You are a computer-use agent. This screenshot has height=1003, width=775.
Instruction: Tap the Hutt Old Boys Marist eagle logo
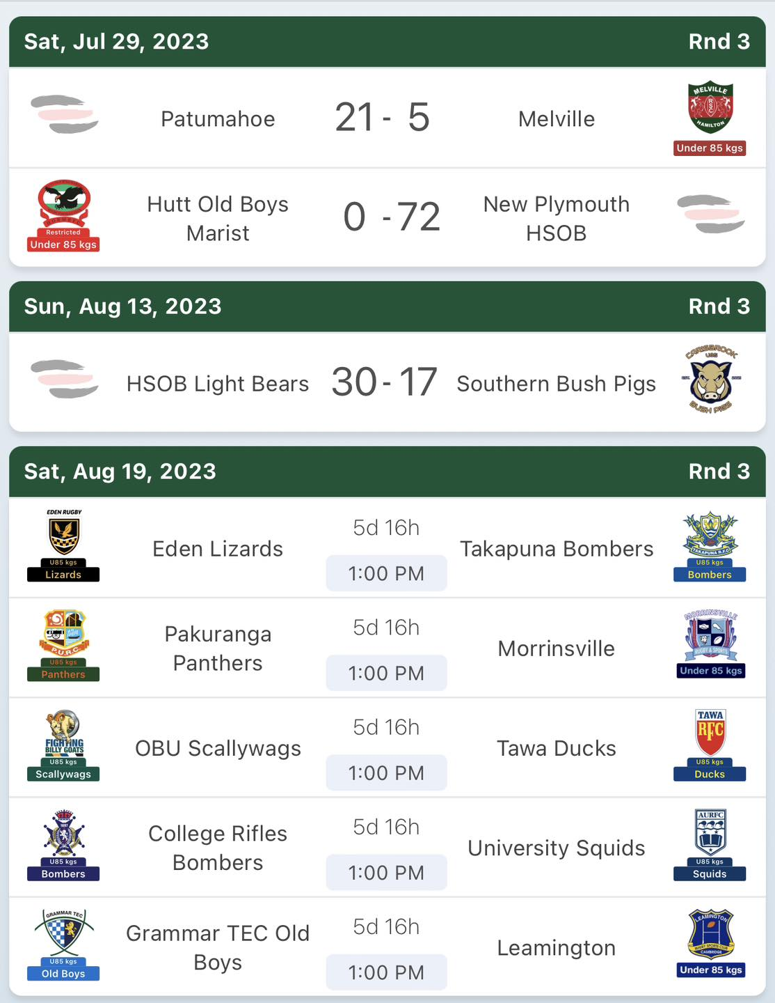click(63, 215)
